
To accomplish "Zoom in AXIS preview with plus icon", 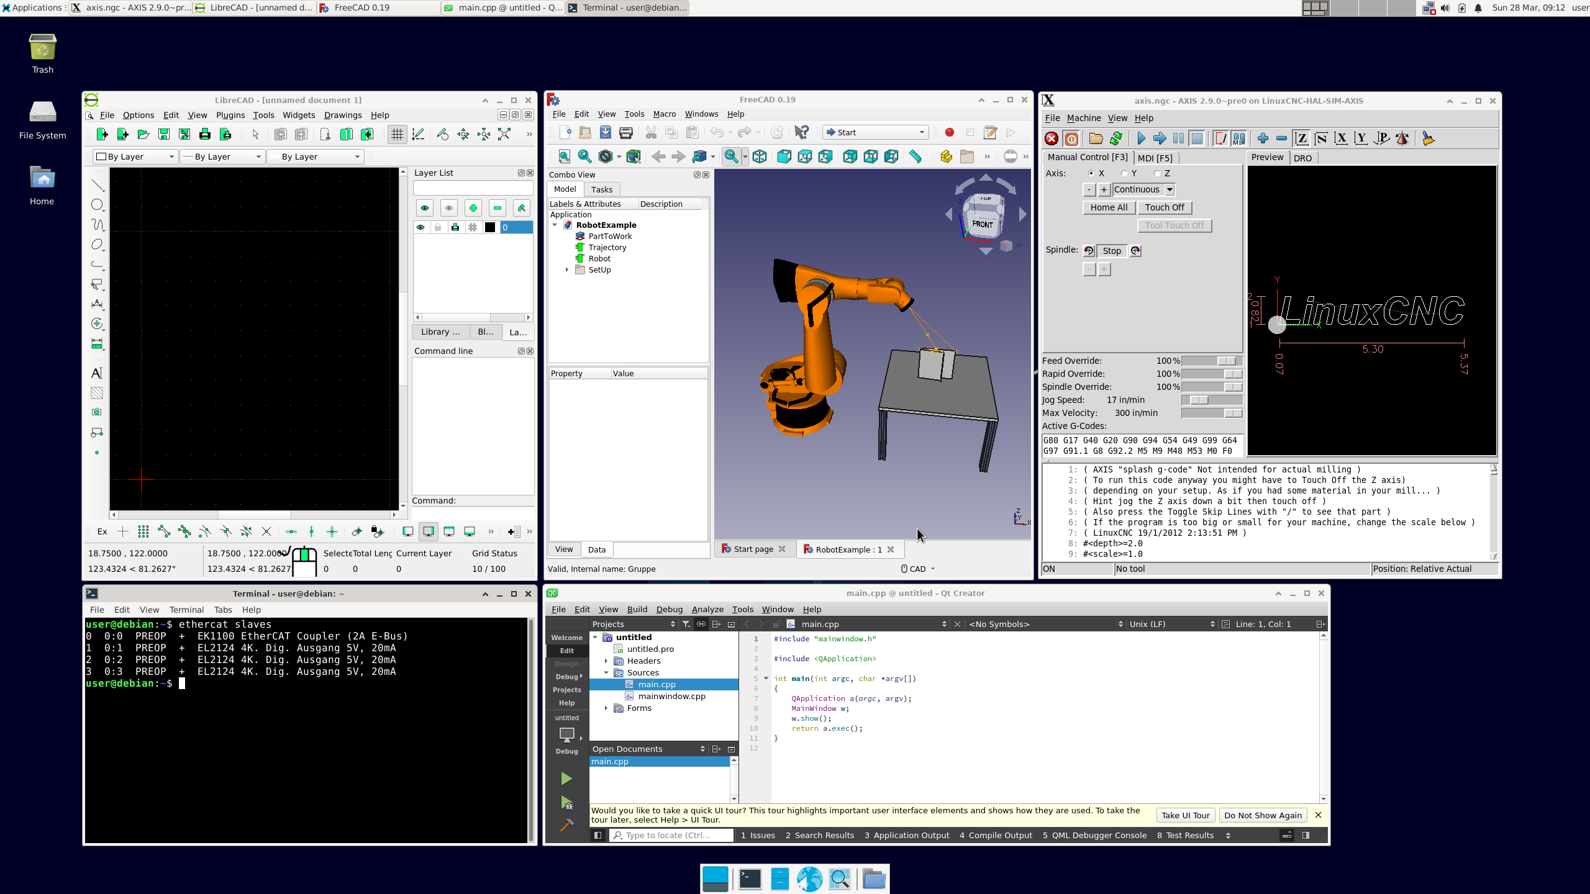I will [1262, 138].
